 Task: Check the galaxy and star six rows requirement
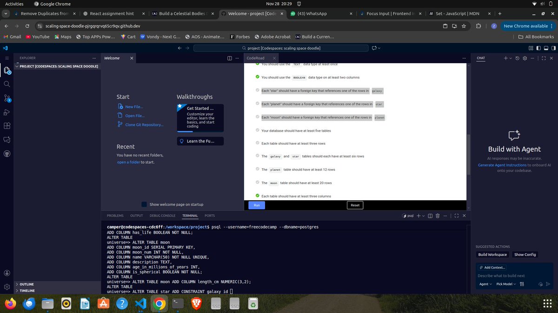(x=258, y=156)
